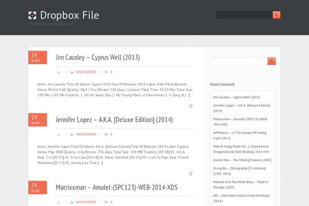The height and width of the screenshot is (206, 309).
Task: Open recent download Mike D-Hogg Muzik Vol. 1
Action: 241,149
